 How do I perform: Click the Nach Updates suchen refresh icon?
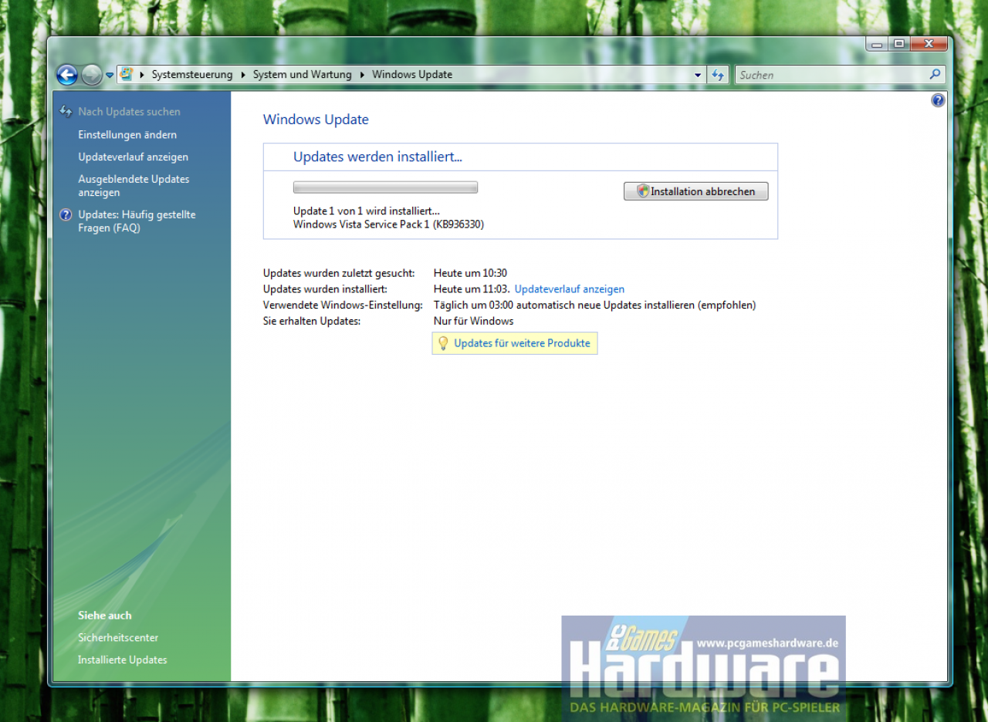66,112
